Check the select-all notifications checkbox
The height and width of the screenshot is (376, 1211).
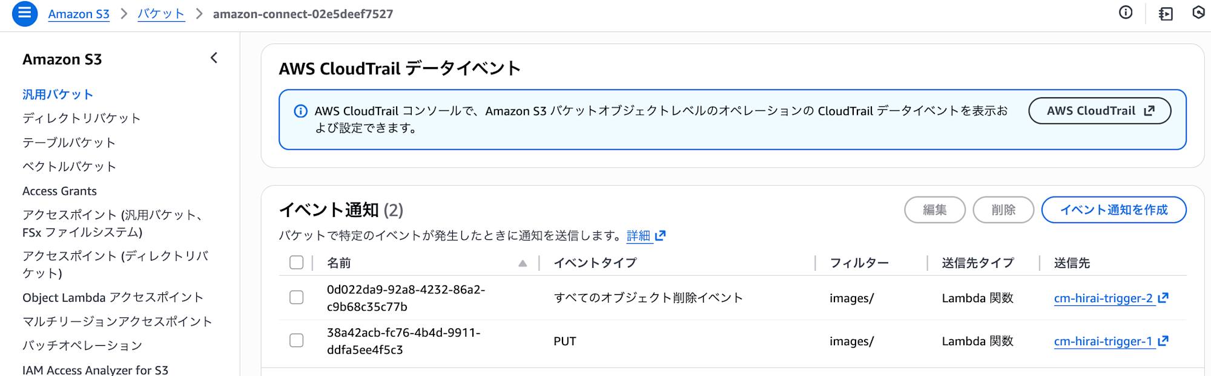tap(296, 262)
